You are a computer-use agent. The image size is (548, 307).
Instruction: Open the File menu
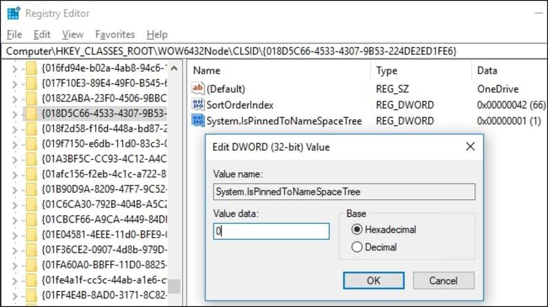[x=14, y=34]
